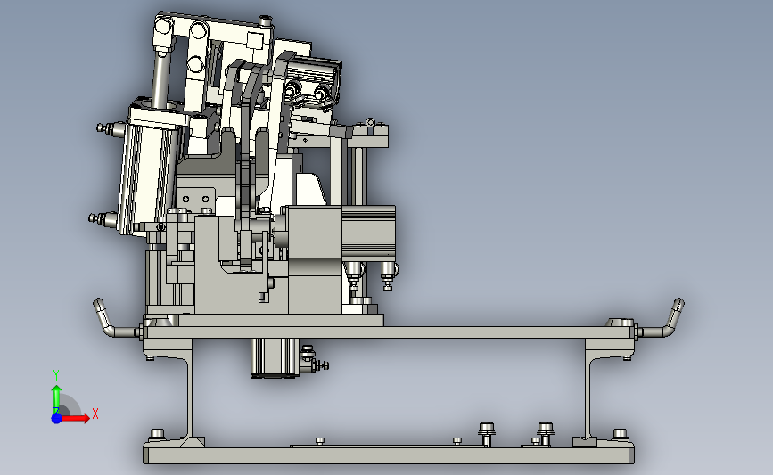Select the cylinder hanging below the upper plate

pos(274,358)
